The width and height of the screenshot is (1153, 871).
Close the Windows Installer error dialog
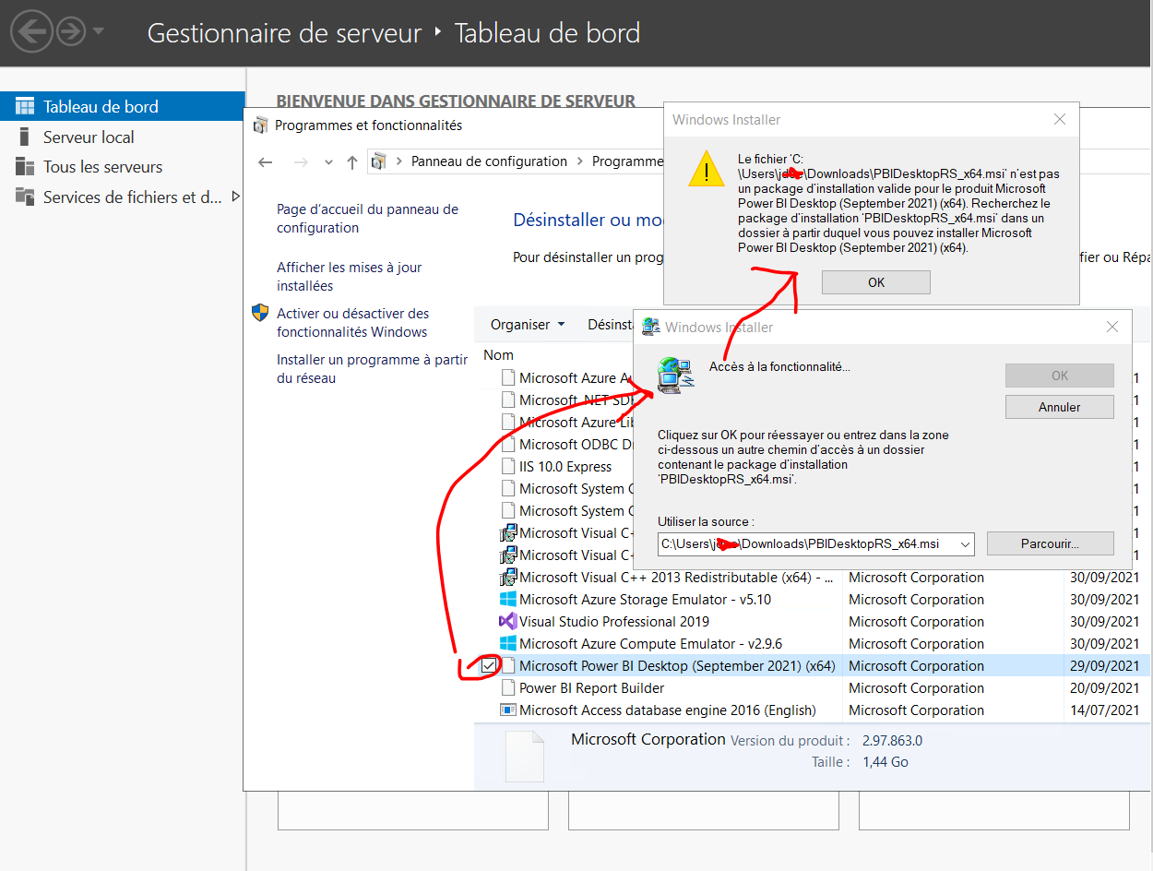pyautogui.click(x=1060, y=119)
